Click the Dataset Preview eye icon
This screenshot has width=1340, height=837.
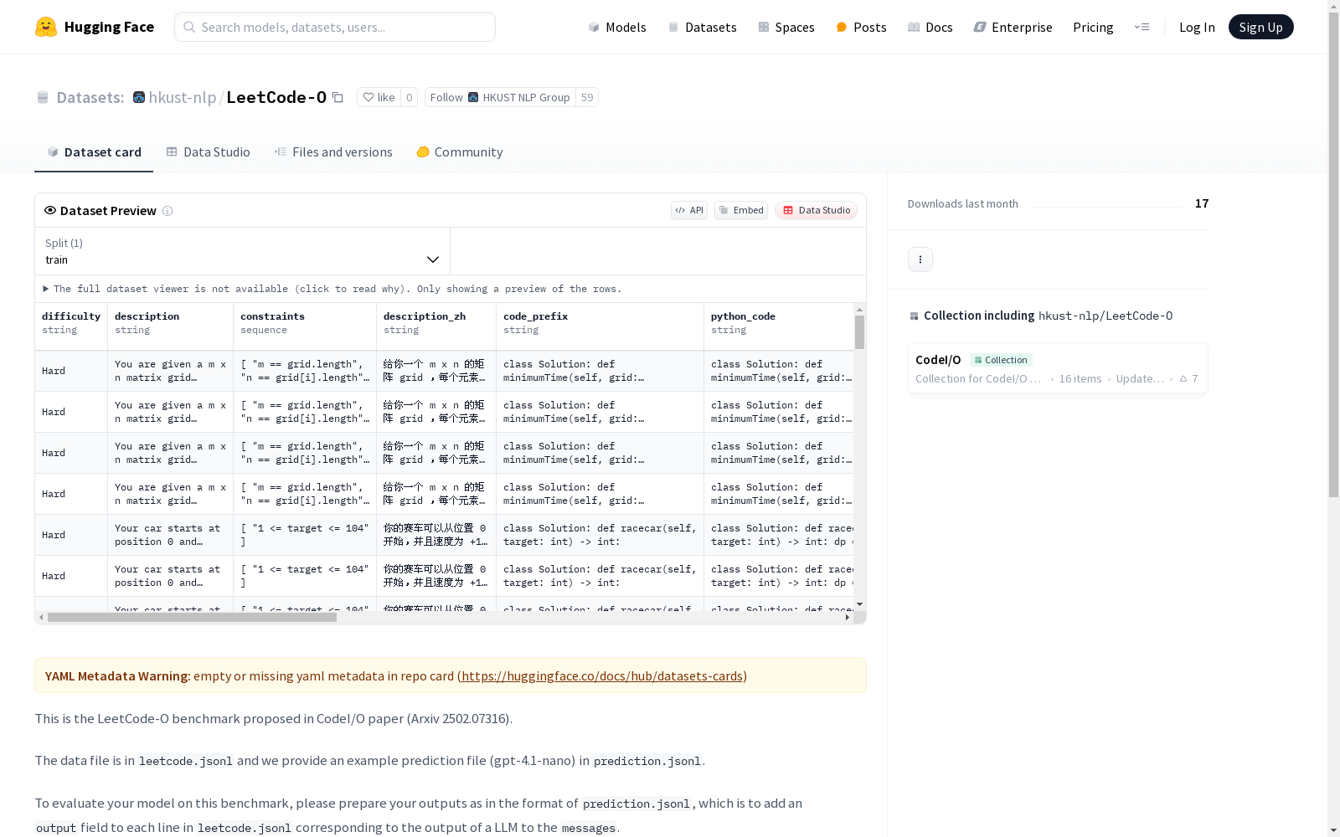(50, 210)
